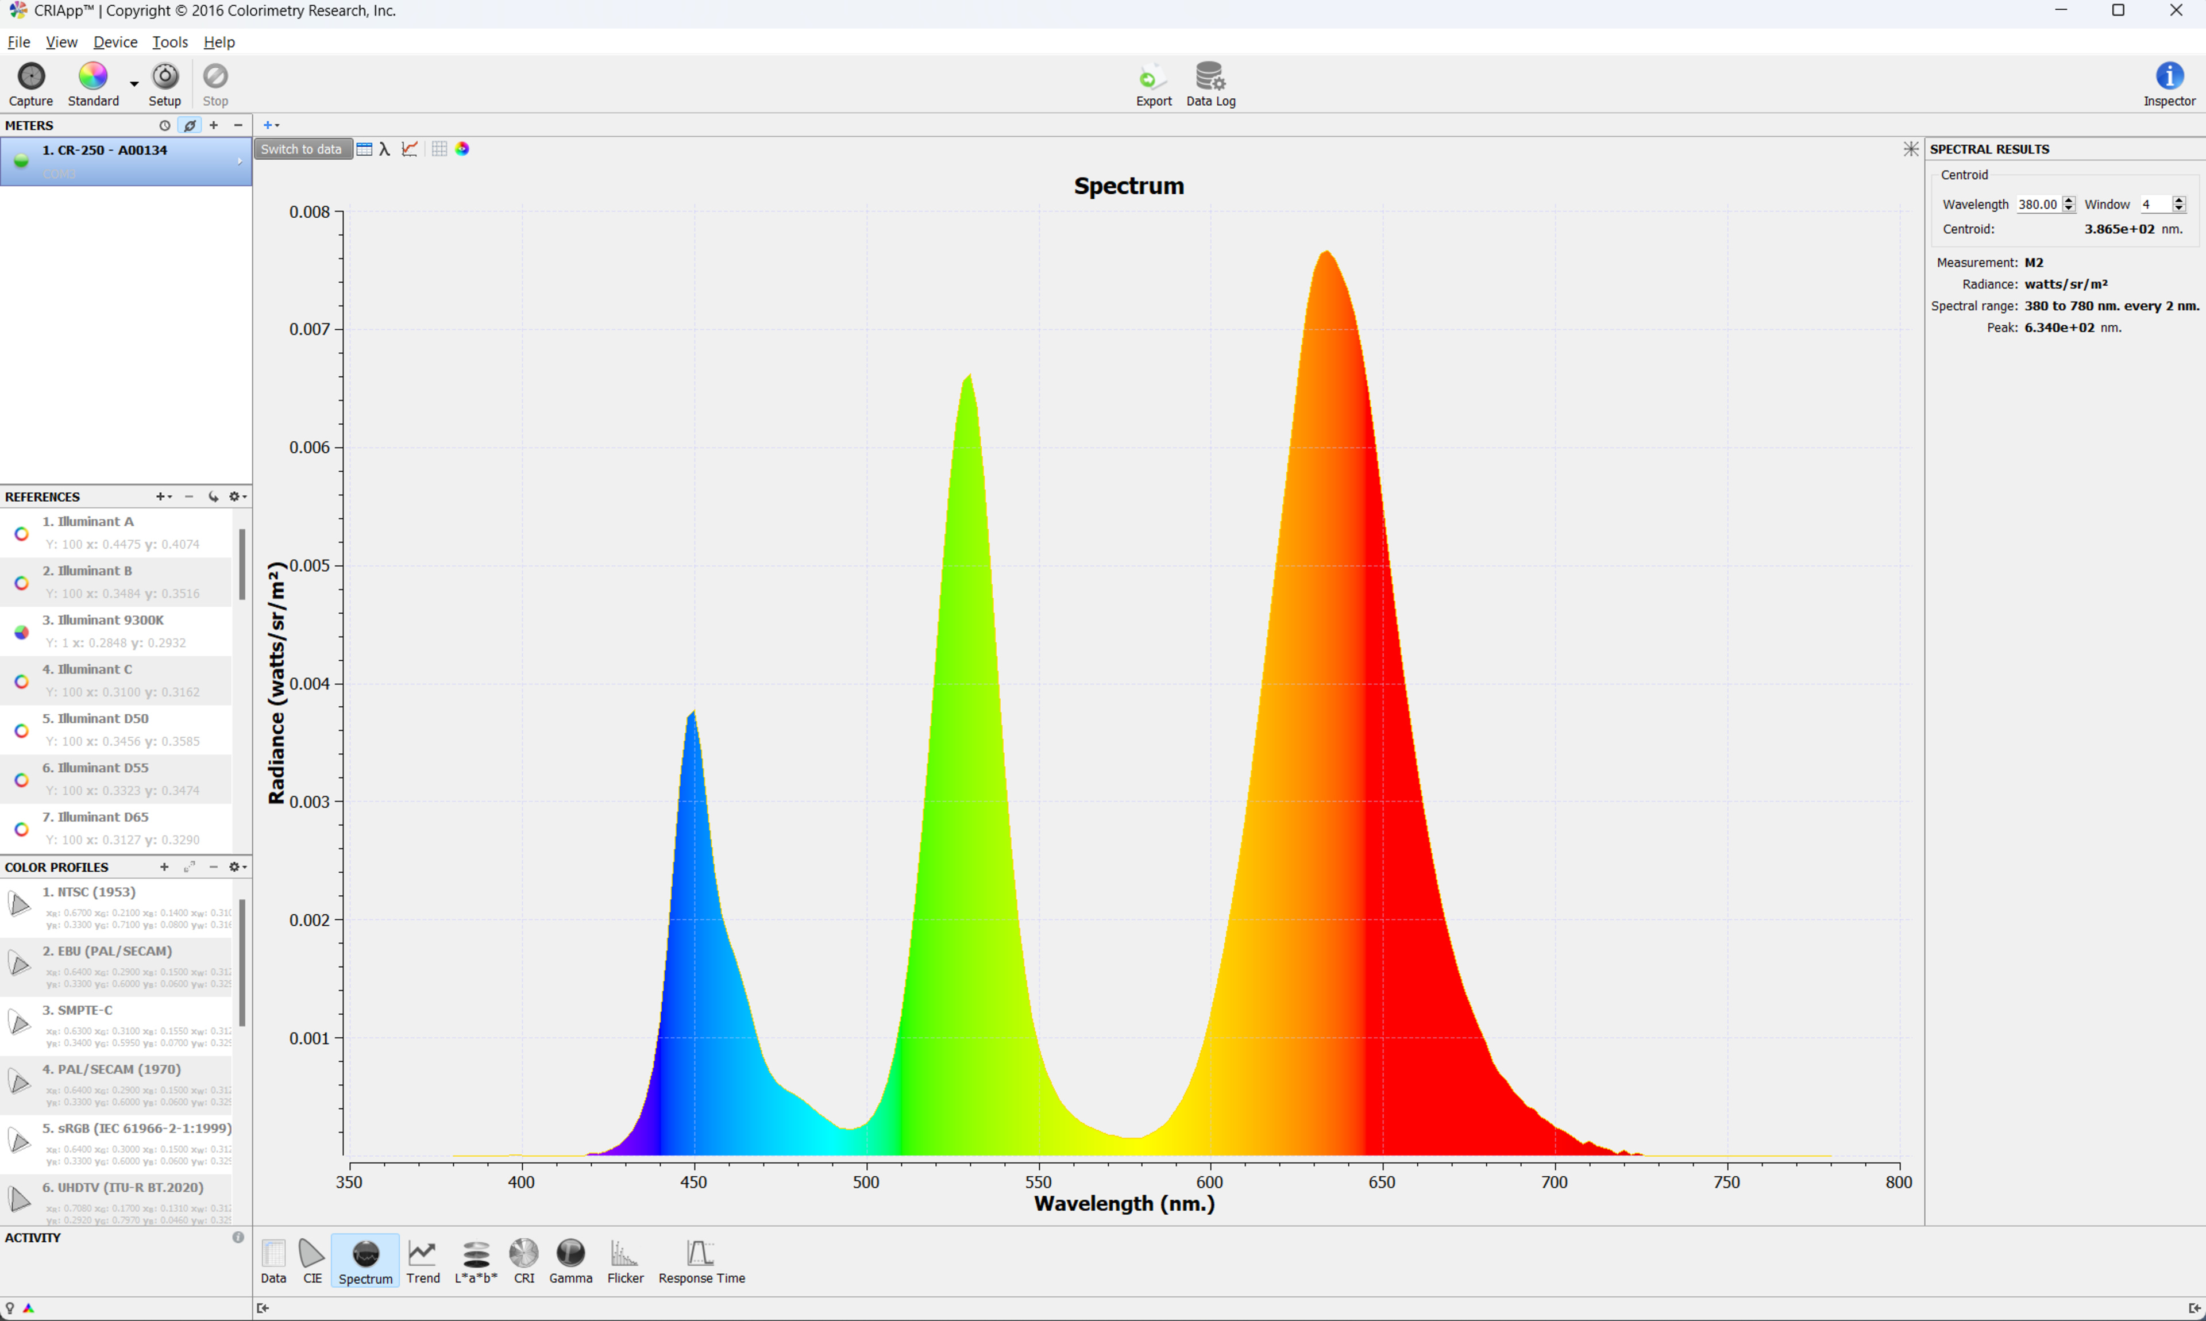
Task: Open the CRI view icon
Action: click(x=523, y=1254)
